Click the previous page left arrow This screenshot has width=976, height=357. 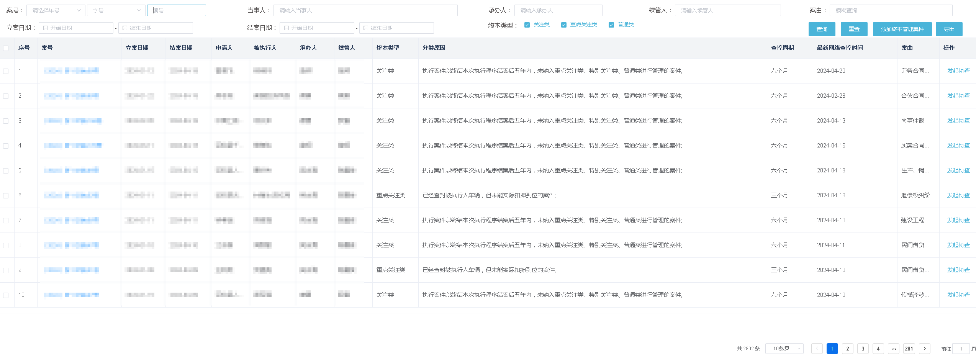(817, 349)
